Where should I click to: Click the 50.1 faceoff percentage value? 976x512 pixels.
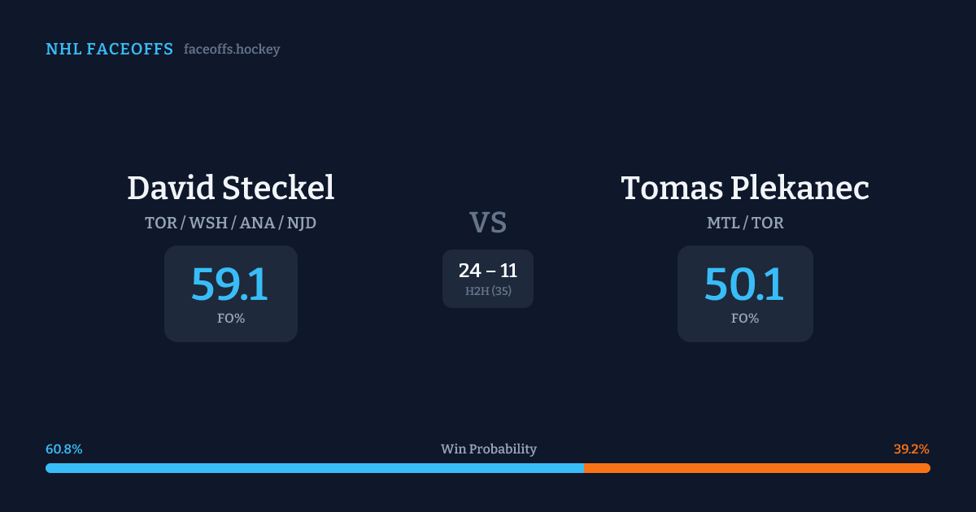click(744, 284)
